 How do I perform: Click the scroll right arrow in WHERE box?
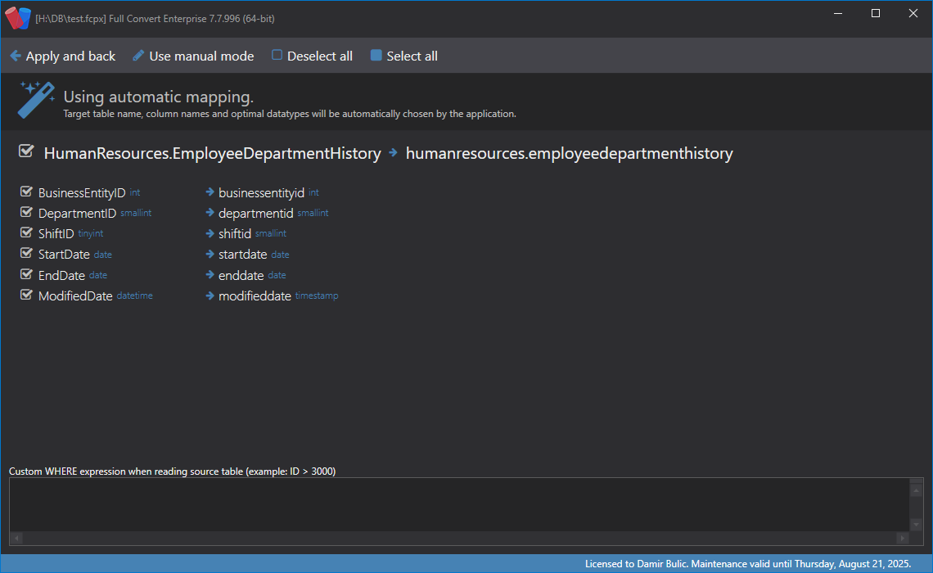pyautogui.click(x=903, y=538)
